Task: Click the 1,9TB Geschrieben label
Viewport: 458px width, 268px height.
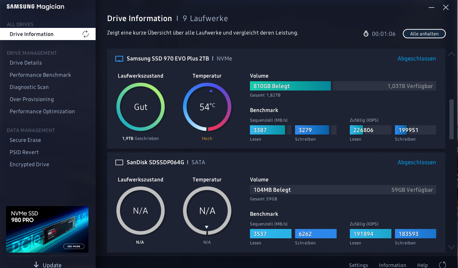Action: tap(140, 138)
